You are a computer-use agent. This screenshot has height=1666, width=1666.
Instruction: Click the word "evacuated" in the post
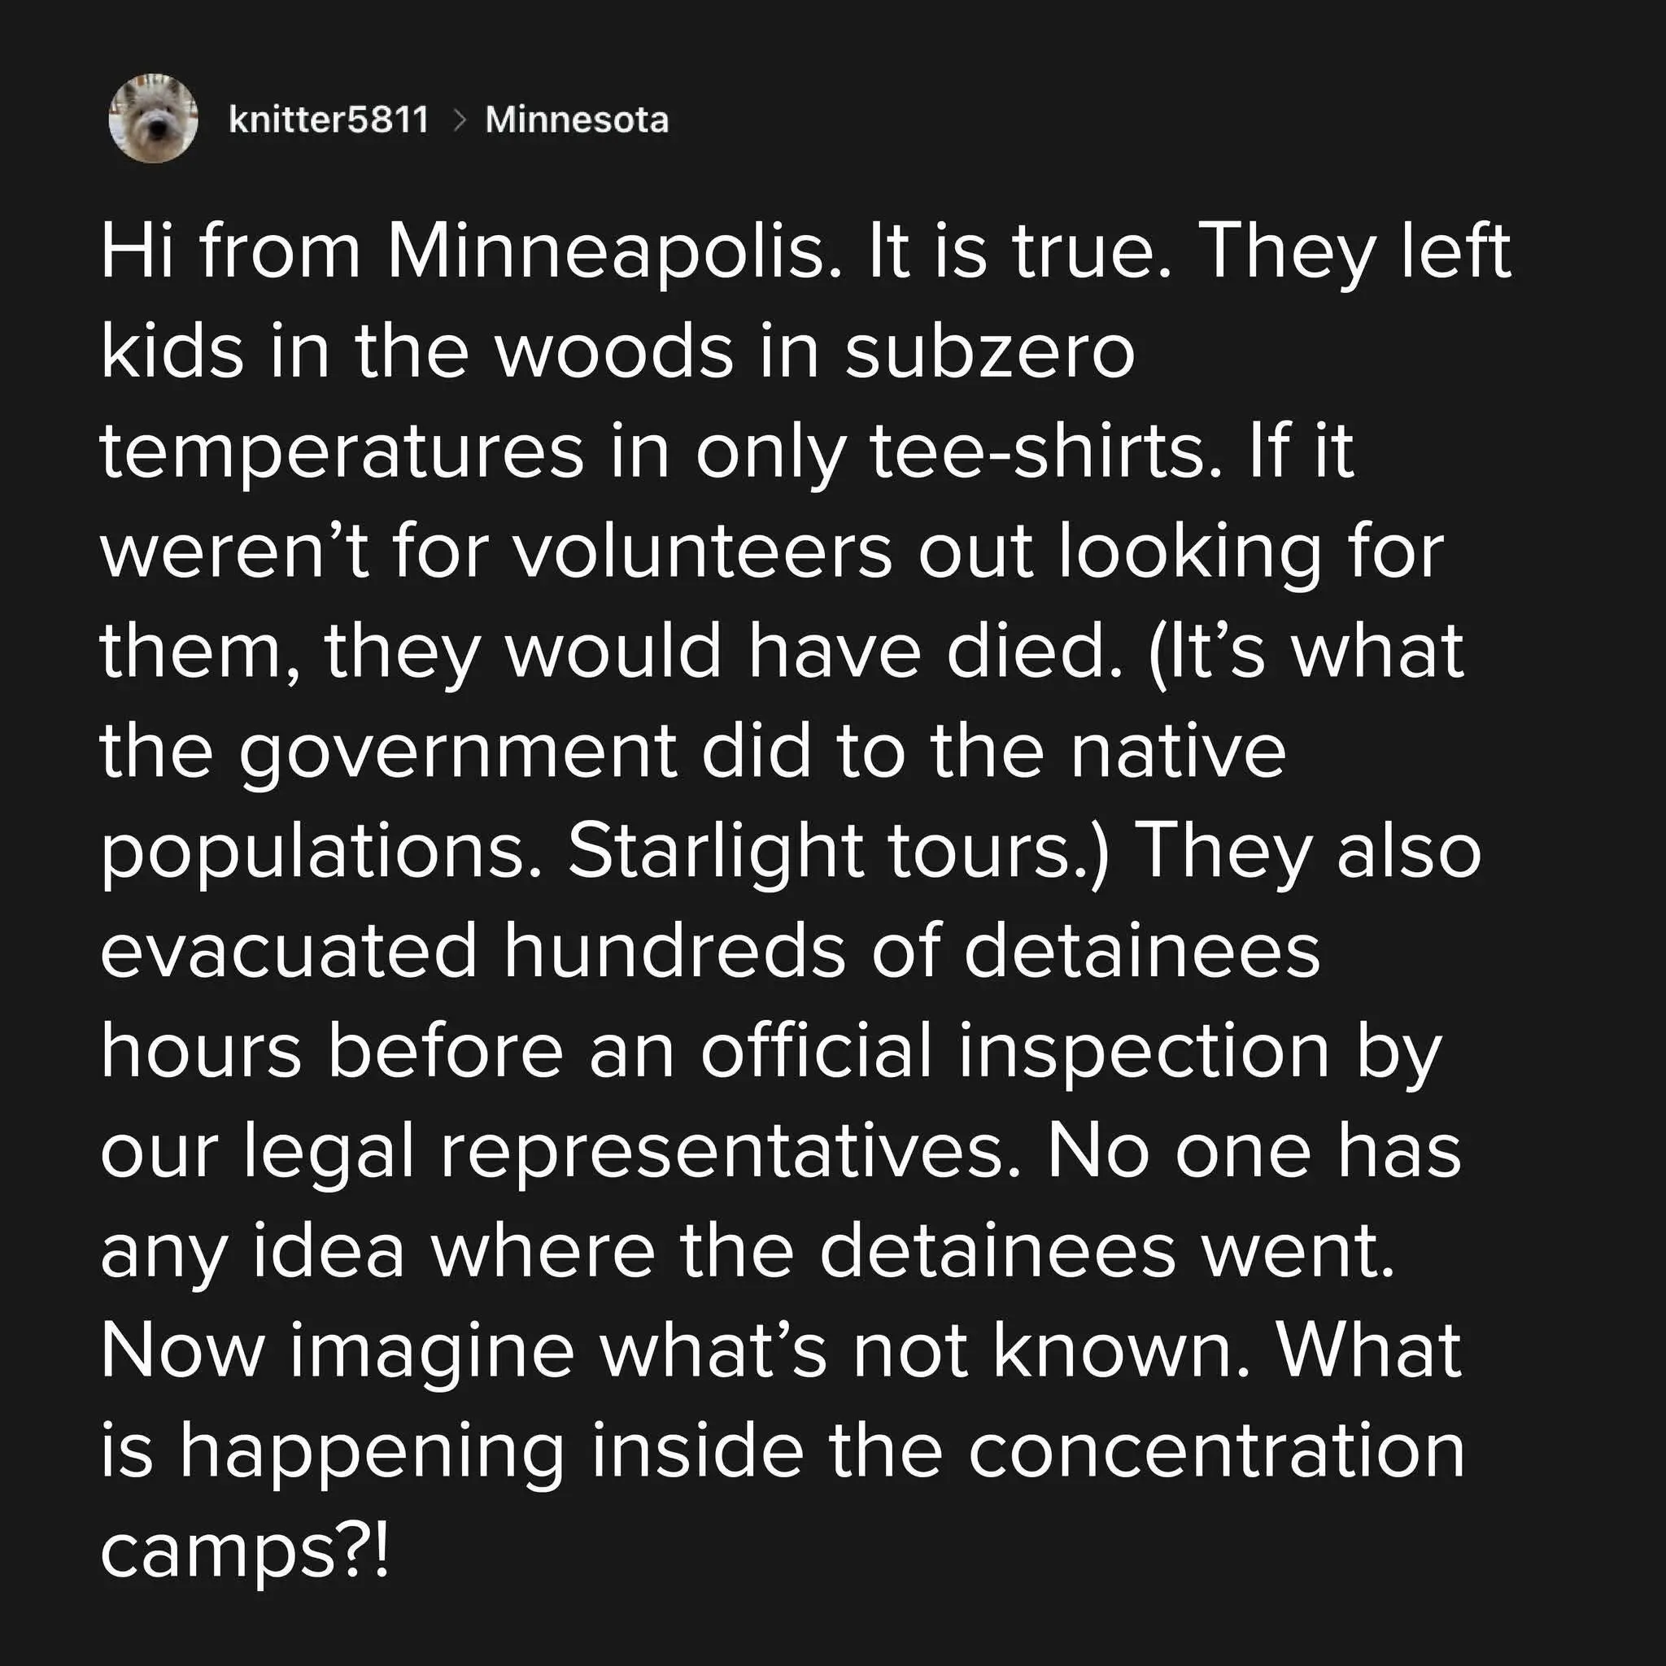tap(289, 951)
